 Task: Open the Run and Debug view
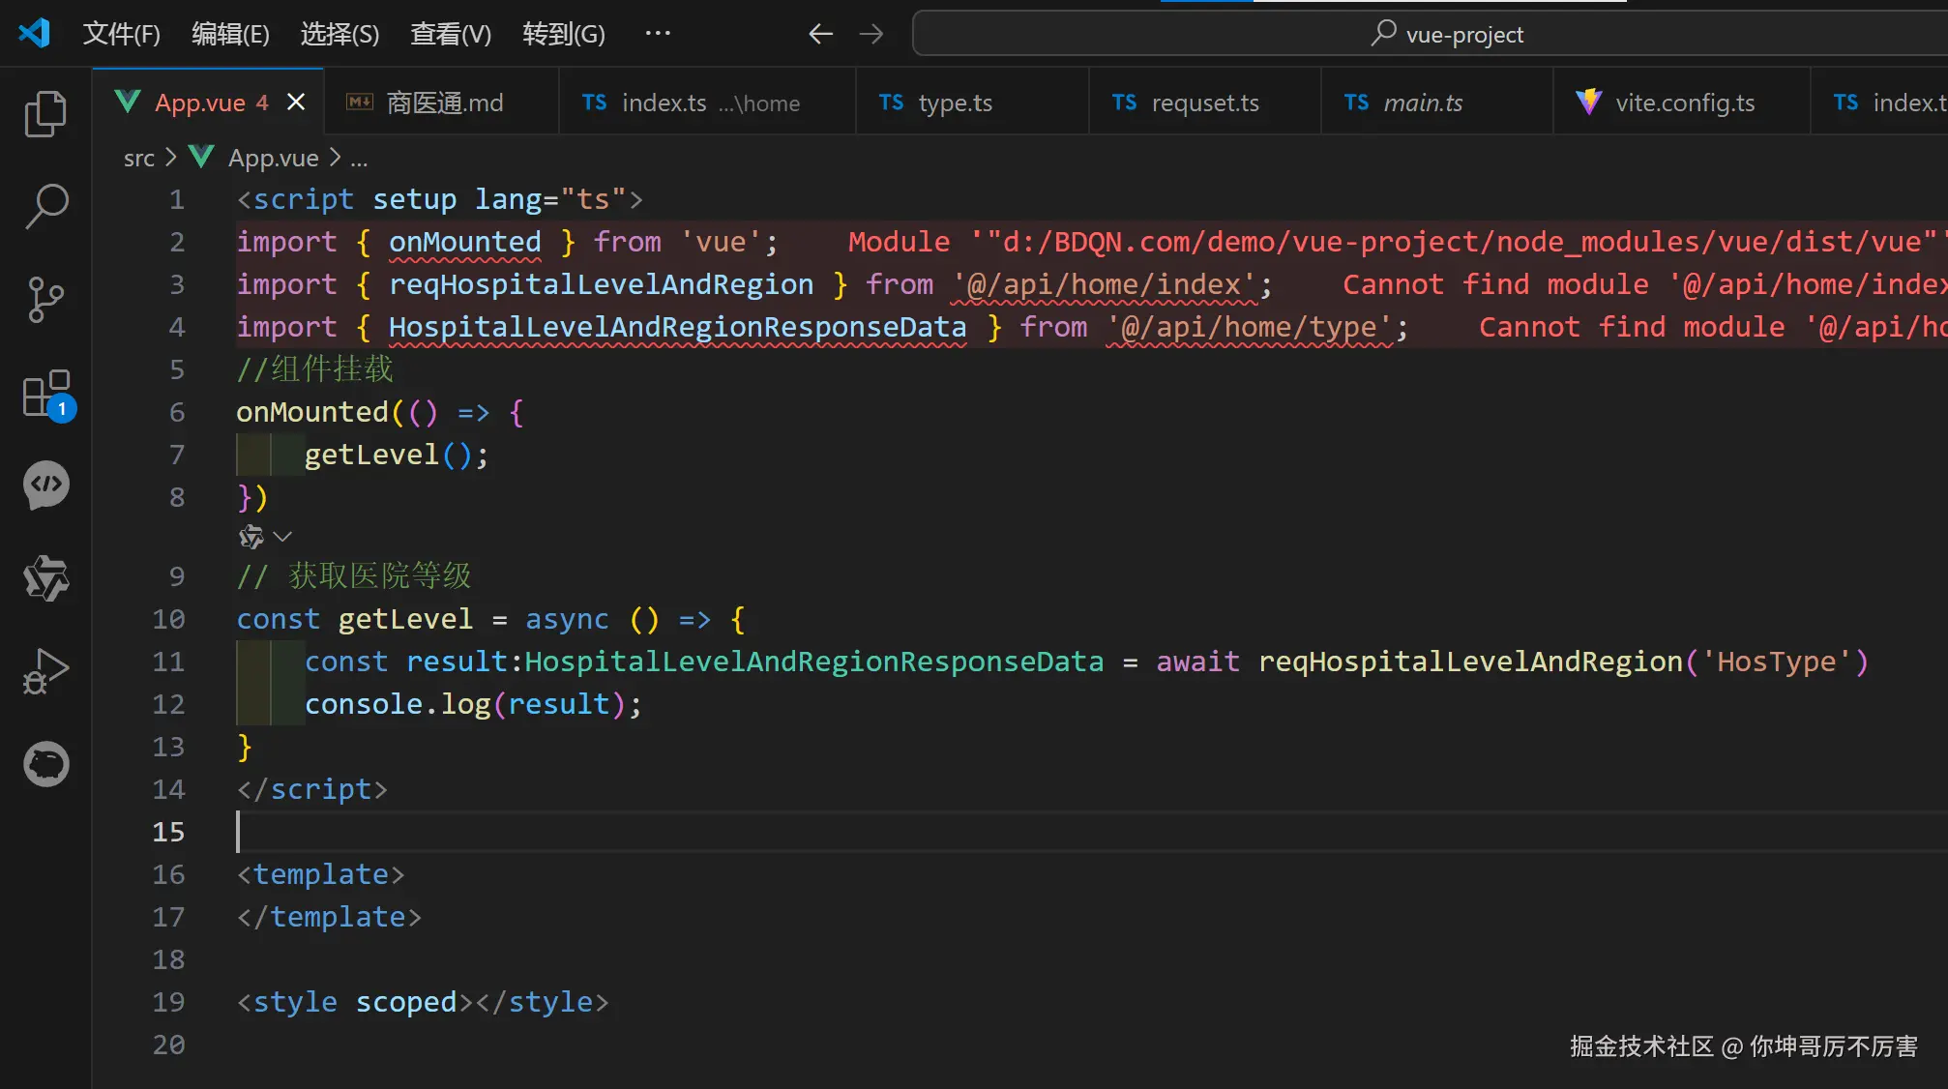[45, 671]
